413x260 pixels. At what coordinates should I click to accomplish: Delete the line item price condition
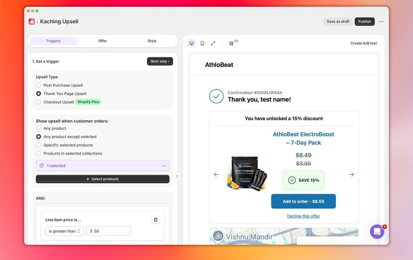156,220
